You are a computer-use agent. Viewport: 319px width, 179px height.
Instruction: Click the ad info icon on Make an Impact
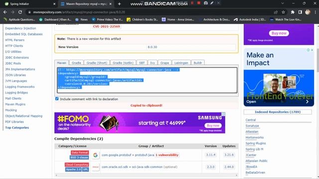(308, 50)
